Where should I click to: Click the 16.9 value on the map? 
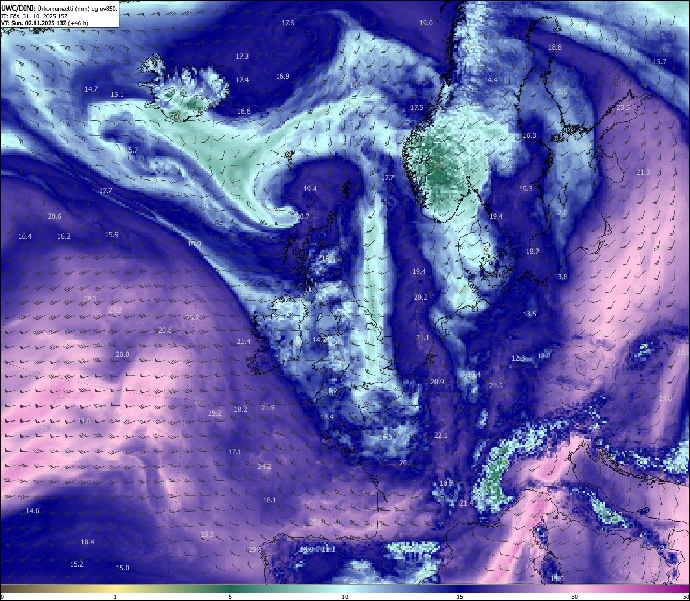(x=282, y=76)
